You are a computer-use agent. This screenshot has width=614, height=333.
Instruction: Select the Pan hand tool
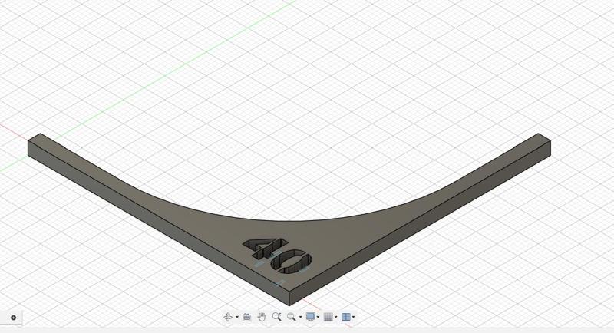tap(262, 317)
